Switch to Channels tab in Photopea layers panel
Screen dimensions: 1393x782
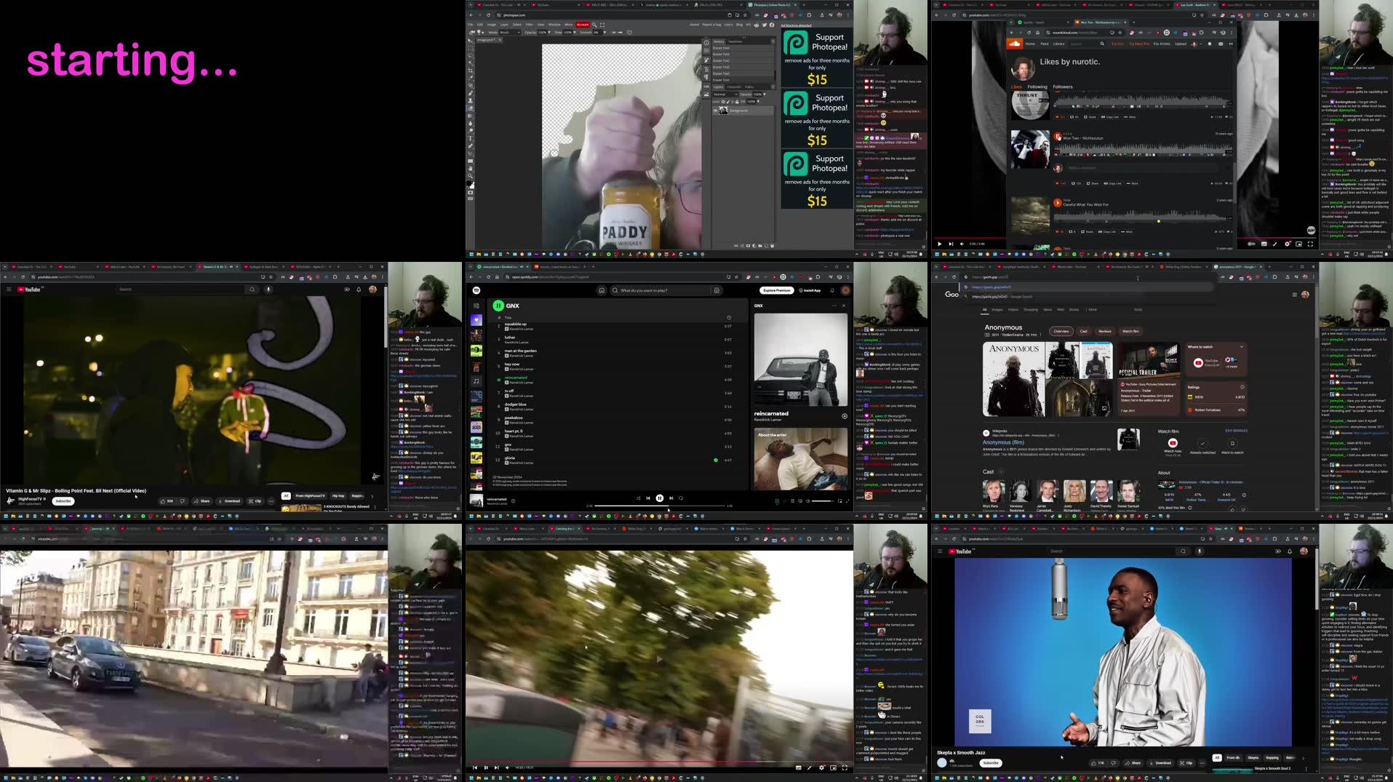[735, 87]
